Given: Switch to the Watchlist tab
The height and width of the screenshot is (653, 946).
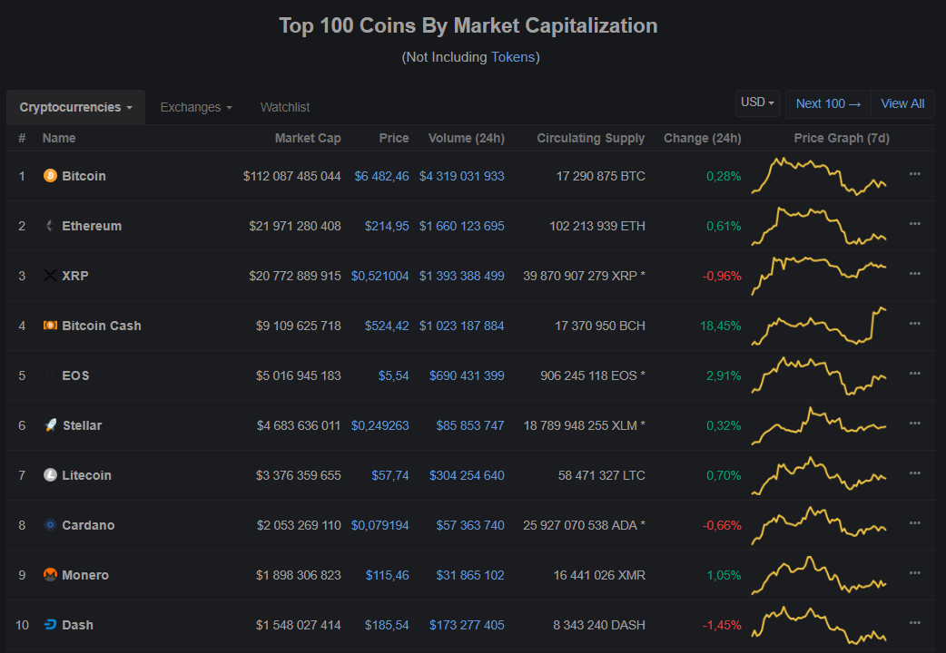Looking at the screenshot, I should (284, 107).
